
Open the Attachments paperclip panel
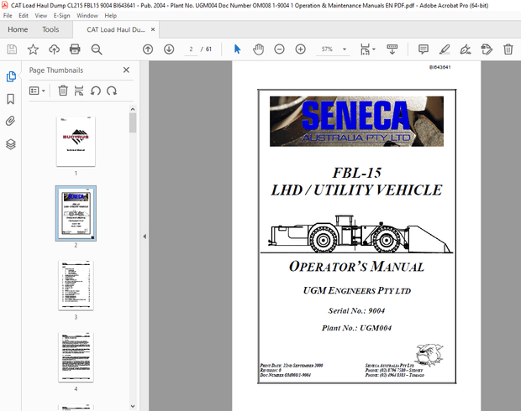click(11, 121)
